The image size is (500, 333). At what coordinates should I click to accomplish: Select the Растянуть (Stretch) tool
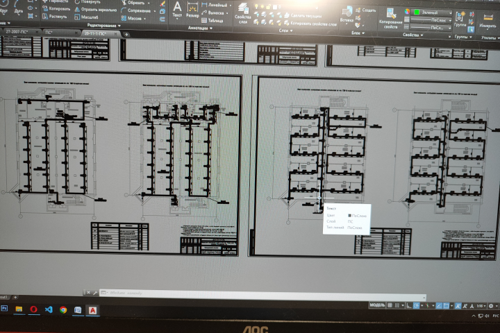click(x=55, y=16)
